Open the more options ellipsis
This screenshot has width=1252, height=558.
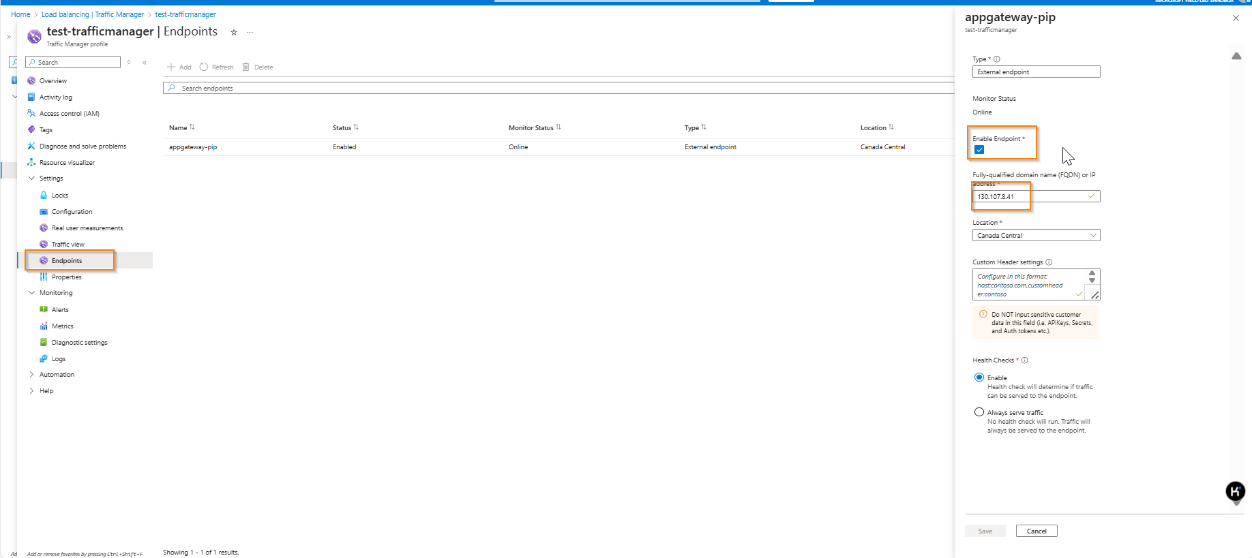point(250,32)
